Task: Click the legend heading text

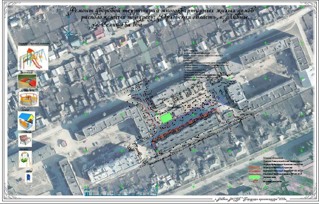Action: [x=273, y=158]
